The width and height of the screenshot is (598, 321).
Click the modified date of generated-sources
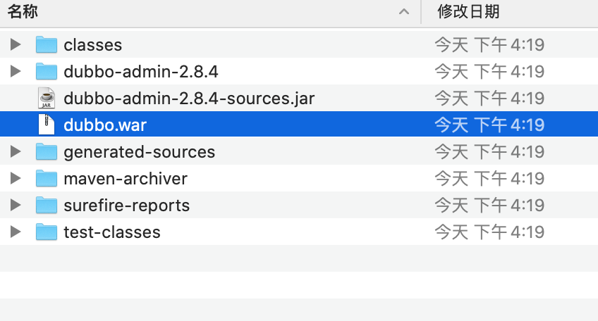(489, 152)
